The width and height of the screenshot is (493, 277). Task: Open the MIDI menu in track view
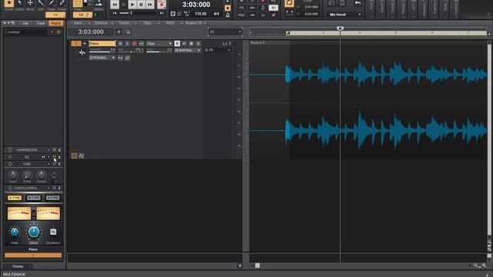(170, 23)
